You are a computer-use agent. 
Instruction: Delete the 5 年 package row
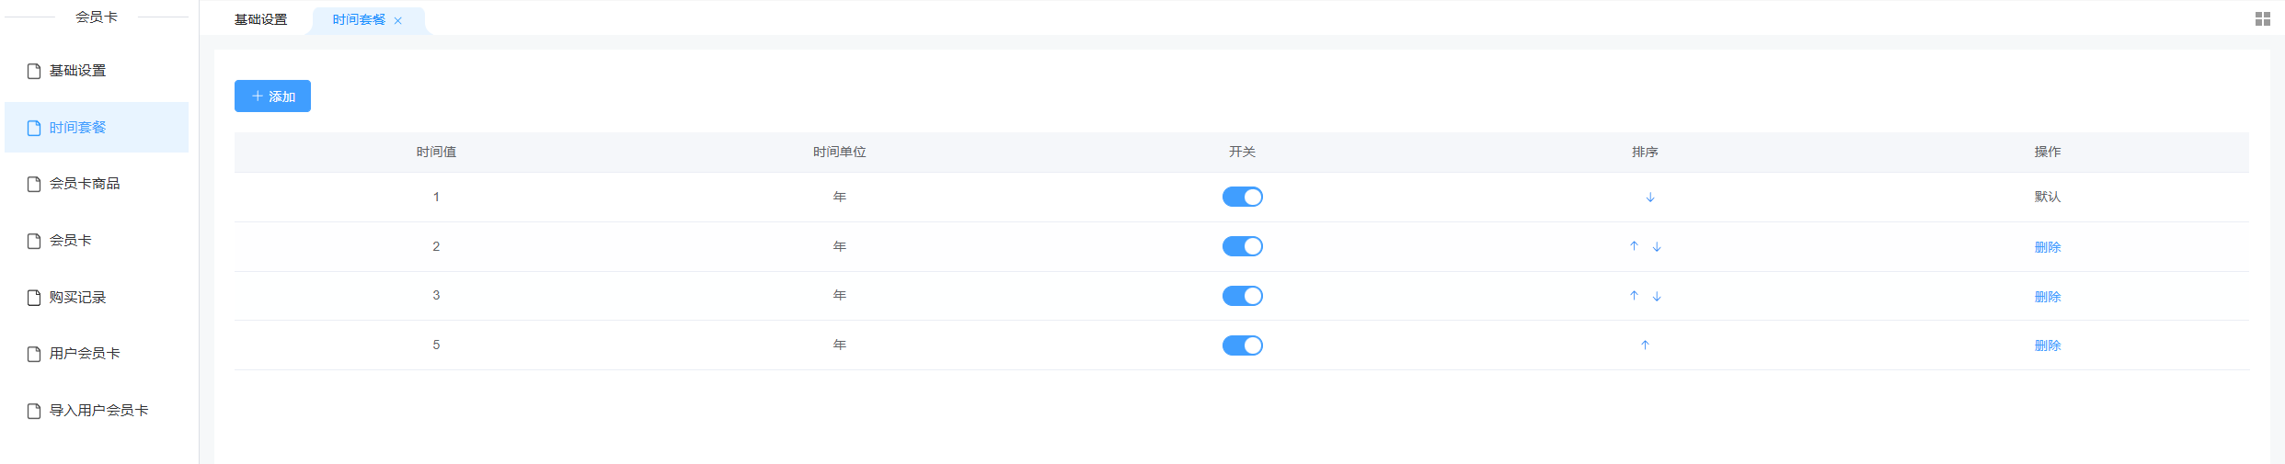(2047, 345)
